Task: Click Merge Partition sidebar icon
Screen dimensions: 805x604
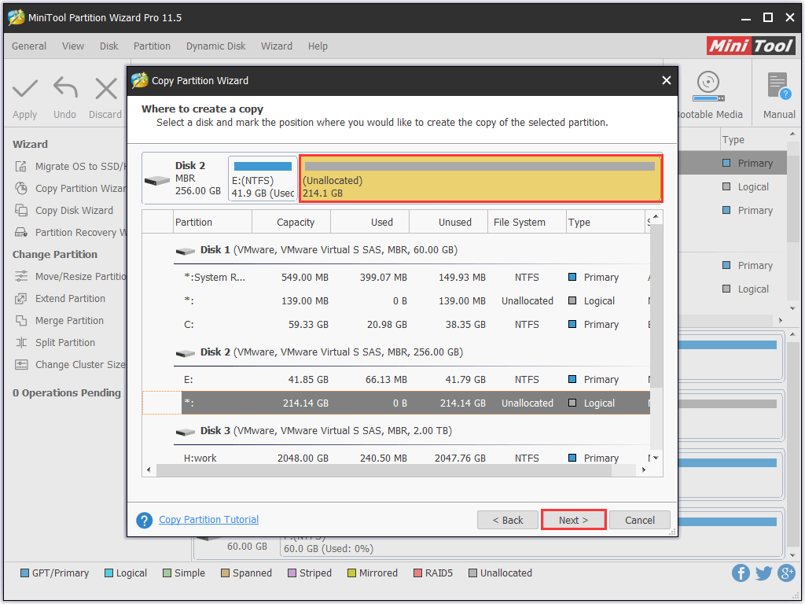Action: click(21, 321)
